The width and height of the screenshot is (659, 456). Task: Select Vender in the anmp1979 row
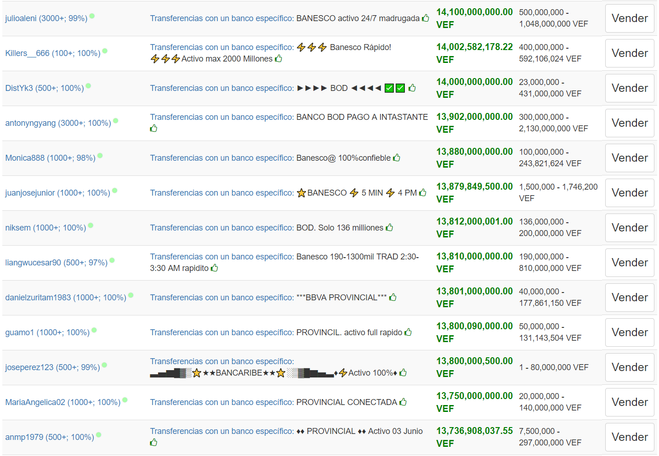630,437
